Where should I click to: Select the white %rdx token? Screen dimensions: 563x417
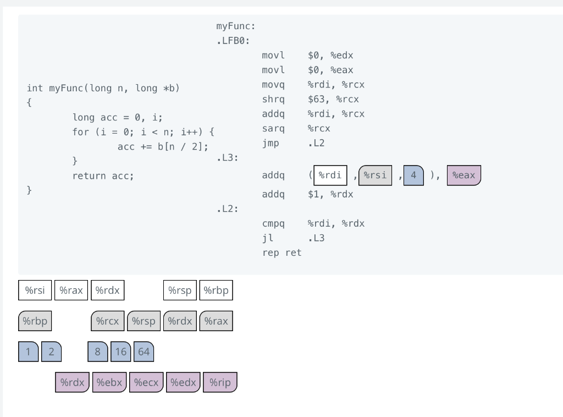(107, 290)
